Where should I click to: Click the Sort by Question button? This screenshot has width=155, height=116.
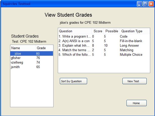(x=73, y=81)
